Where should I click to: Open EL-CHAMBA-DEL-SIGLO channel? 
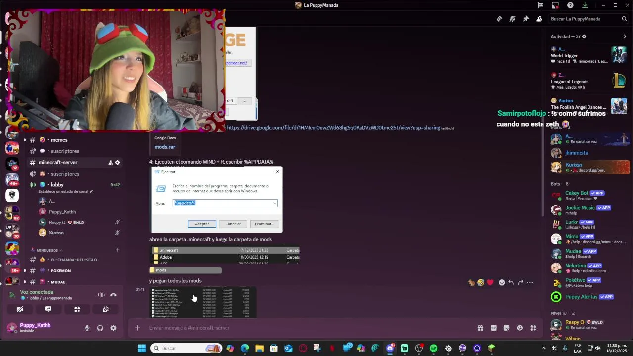(x=74, y=260)
